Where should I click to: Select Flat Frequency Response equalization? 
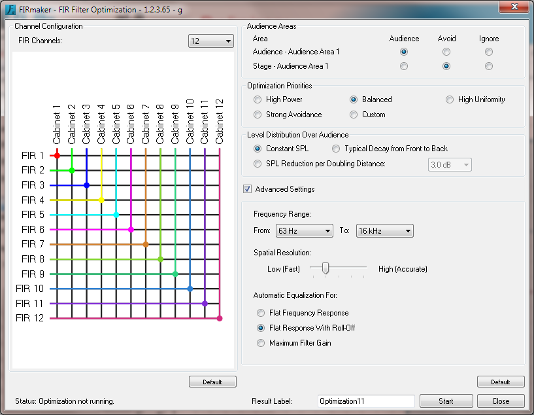261,313
